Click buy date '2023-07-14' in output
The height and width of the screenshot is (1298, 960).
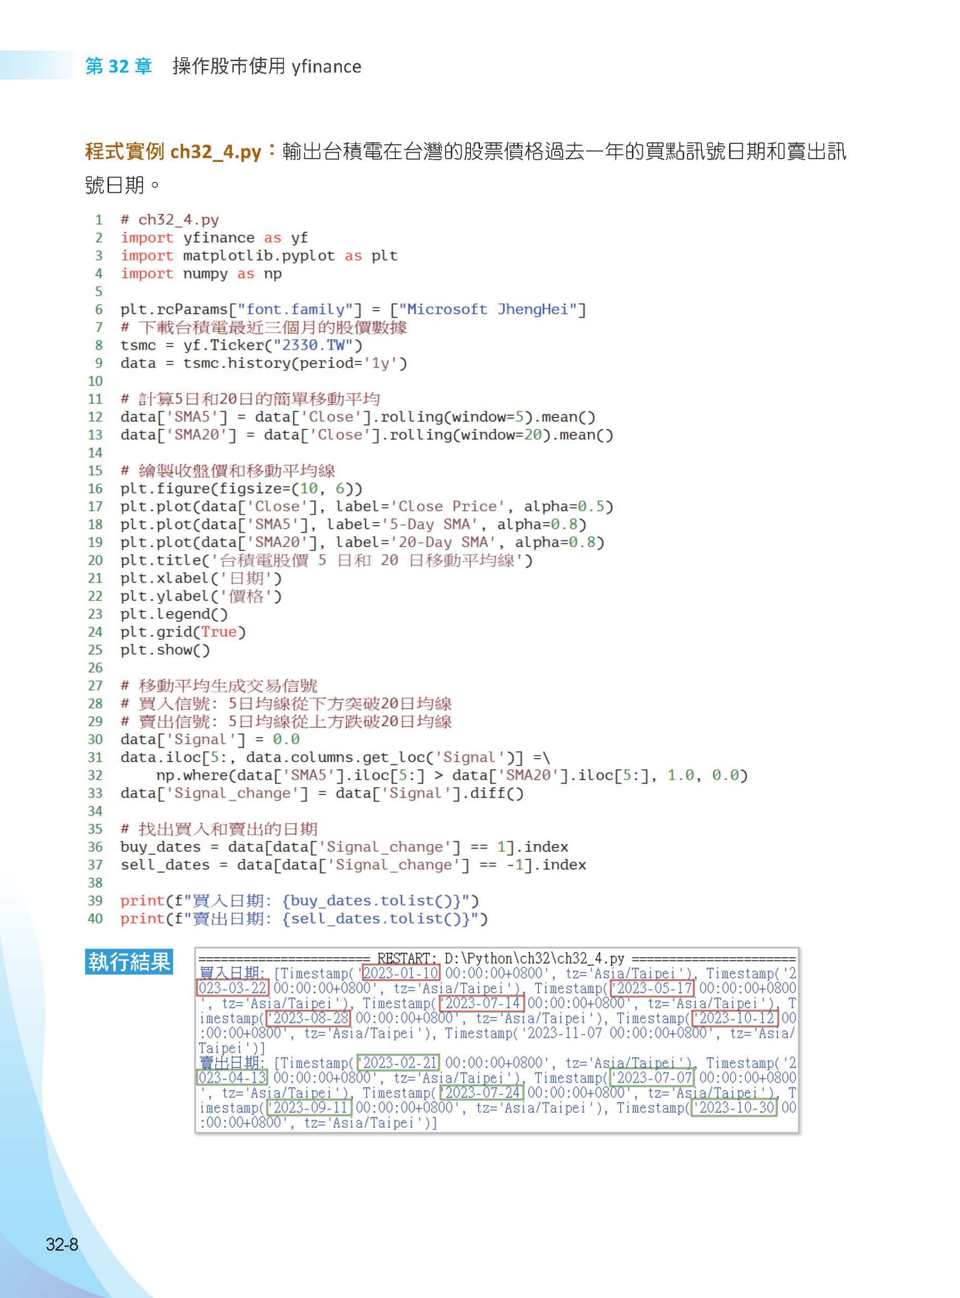[482, 1003]
